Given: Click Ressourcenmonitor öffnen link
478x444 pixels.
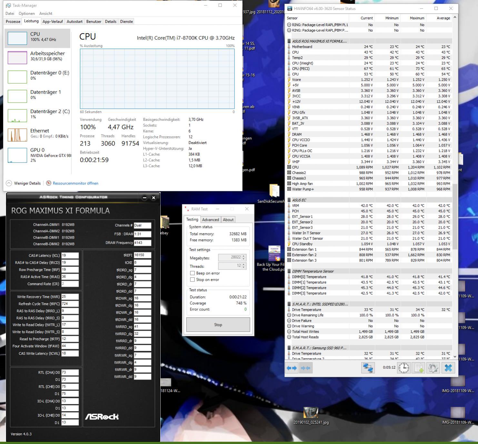Looking at the screenshot, I should 75,183.
